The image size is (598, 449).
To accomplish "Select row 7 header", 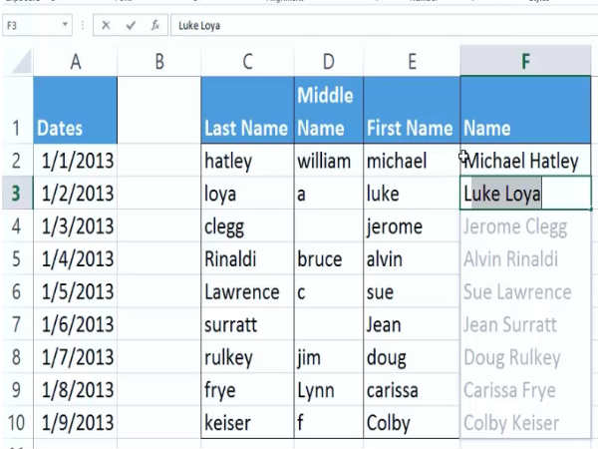I will click(16, 325).
